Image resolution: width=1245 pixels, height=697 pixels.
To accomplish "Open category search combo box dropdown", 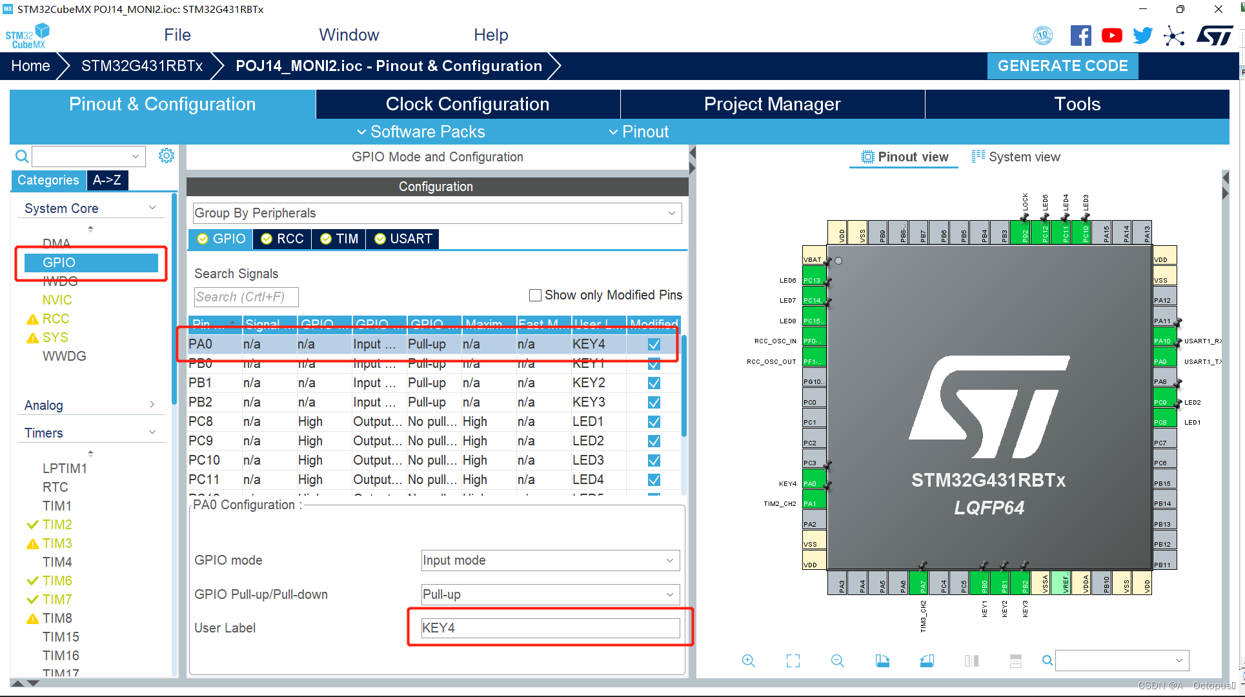I will (135, 156).
